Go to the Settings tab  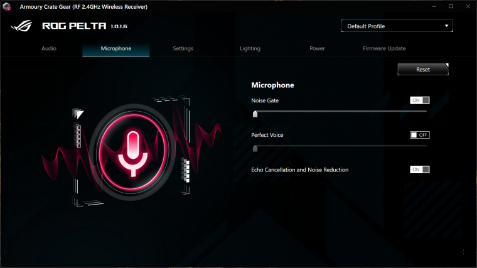(183, 48)
